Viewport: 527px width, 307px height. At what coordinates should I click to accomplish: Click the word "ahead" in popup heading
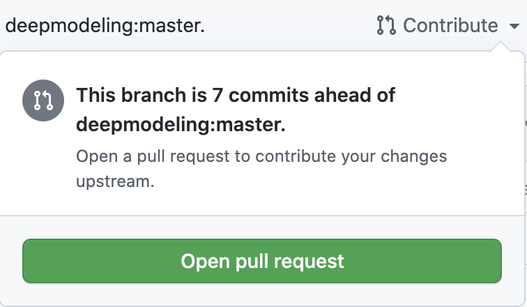344,96
